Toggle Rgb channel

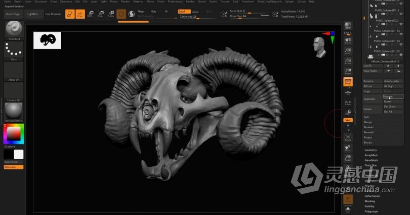pyautogui.click(x=153, y=12)
